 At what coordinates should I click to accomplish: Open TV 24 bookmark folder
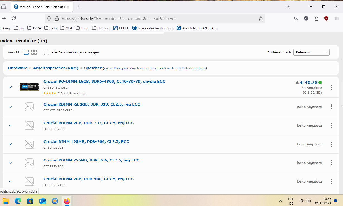tap(34, 28)
